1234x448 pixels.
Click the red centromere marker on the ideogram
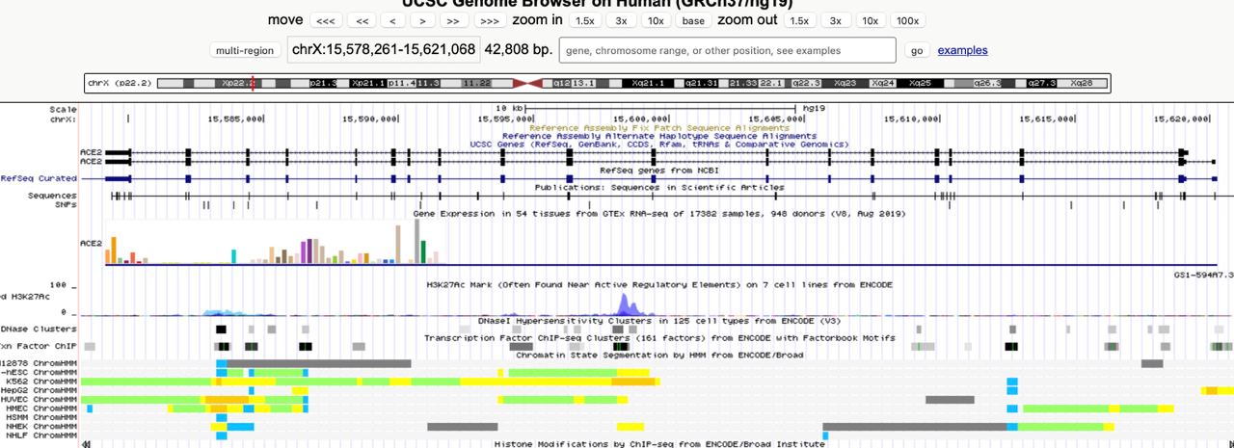click(x=526, y=84)
